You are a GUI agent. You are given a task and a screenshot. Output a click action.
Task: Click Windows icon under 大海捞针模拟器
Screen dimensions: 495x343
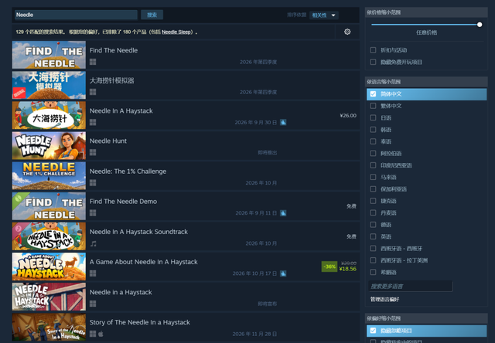click(93, 92)
